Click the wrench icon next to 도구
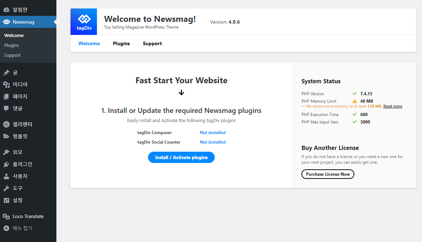This screenshot has height=242, width=422. [x=6, y=188]
